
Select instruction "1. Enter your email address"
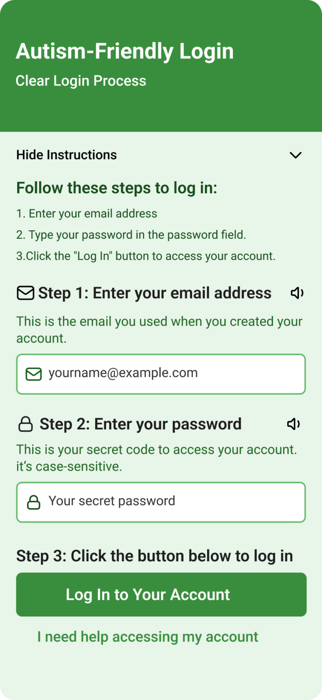[87, 213]
